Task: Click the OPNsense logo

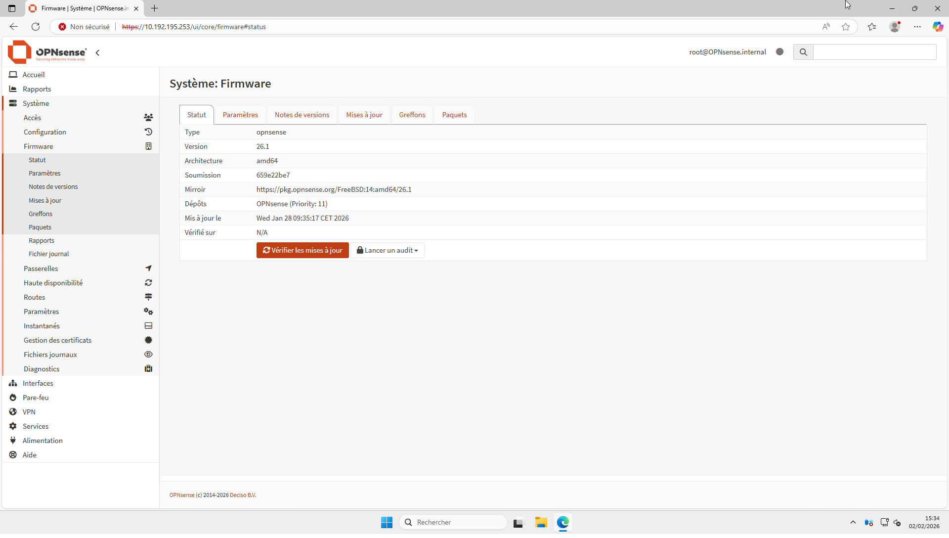Action: (x=47, y=52)
